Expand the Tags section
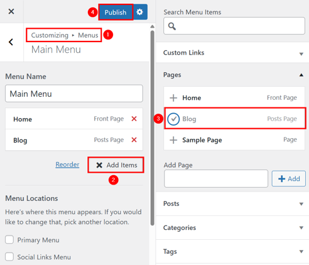The image size is (309, 265). [x=232, y=251]
